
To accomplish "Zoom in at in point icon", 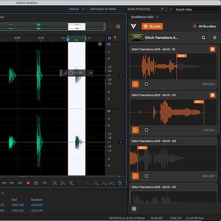I will pyautogui.click(x=96, y=183).
